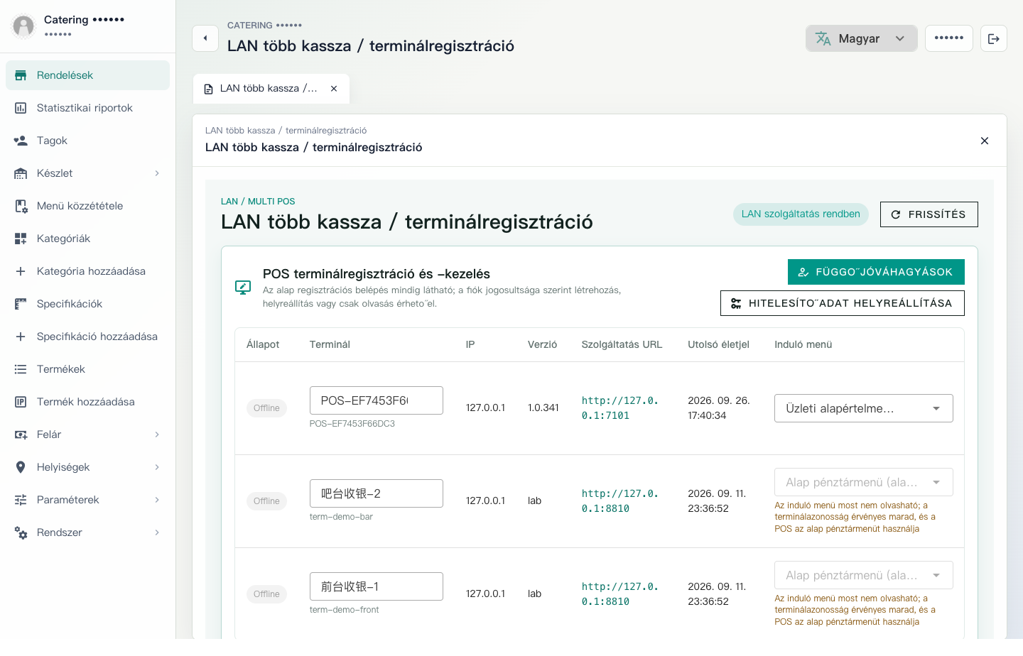The height and width of the screenshot is (656, 1023).
Task: Go back with the header arrow button
Action: click(x=205, y=38)
